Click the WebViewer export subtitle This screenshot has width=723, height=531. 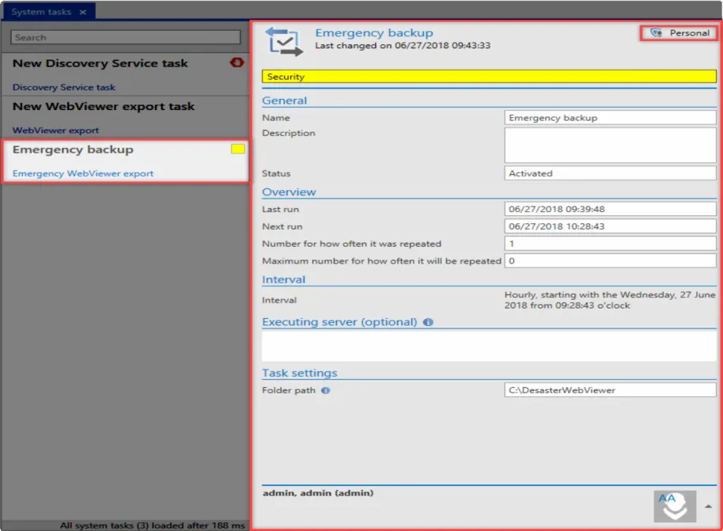[x=55, y=130]
